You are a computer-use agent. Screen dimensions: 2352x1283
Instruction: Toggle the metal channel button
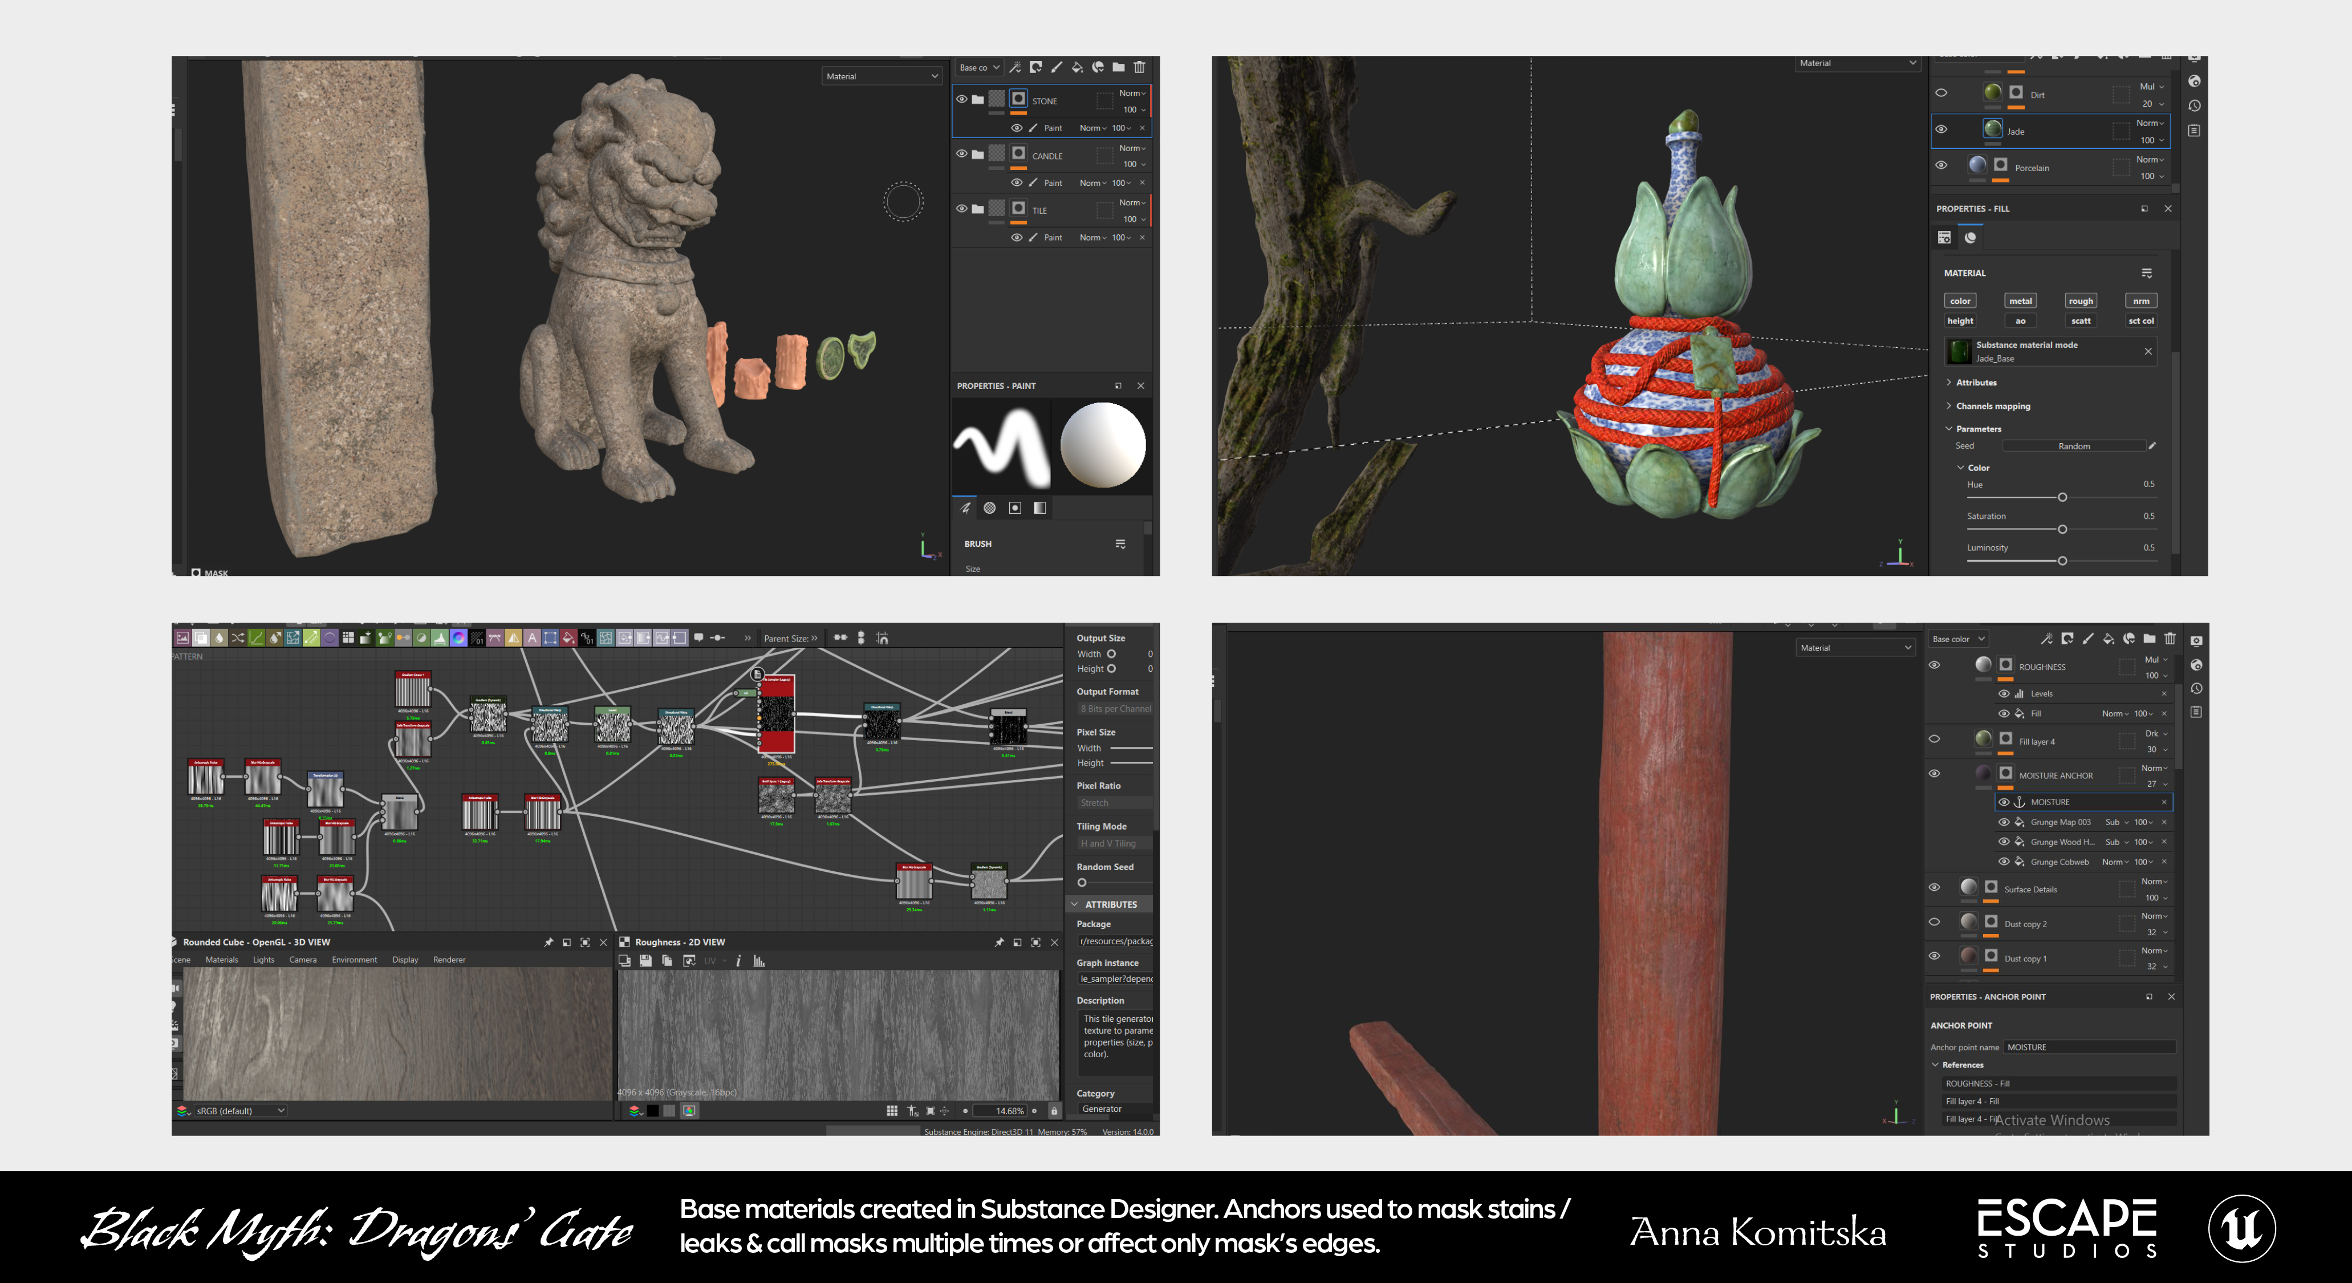pos(2021,301)
